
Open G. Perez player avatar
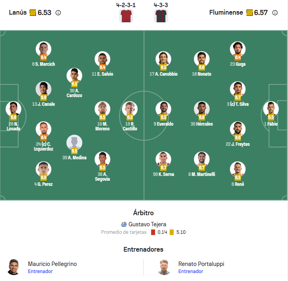coord(44,169)
